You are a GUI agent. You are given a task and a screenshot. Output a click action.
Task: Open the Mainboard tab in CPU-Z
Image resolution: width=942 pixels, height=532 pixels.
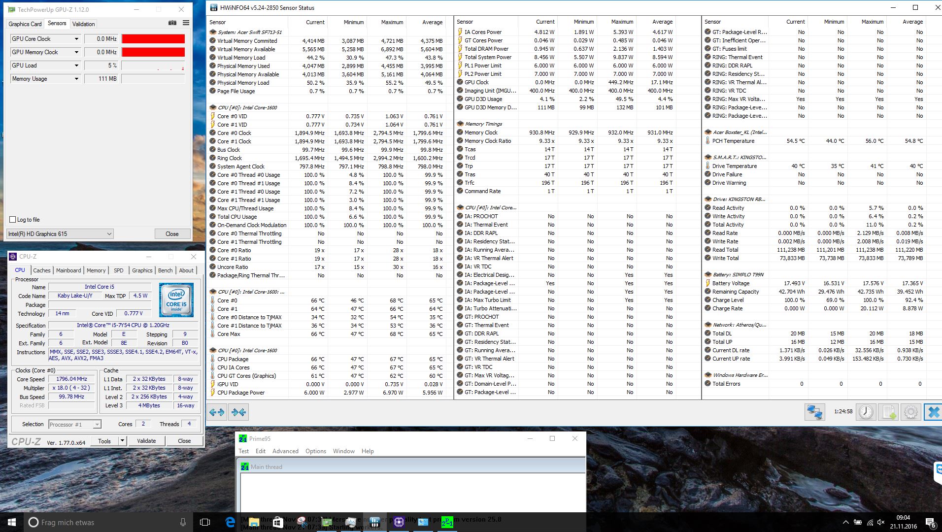pos(68,270)
